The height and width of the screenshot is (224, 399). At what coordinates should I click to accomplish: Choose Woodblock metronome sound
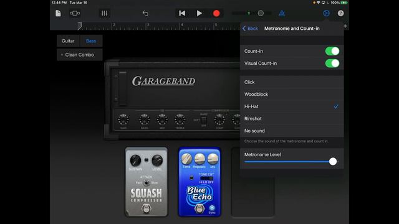(292, 94)
